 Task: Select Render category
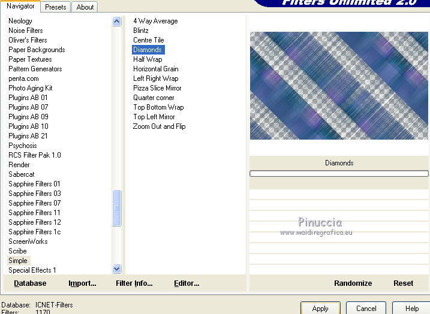tap(19, 165)
